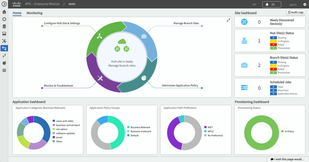Open the notifications bell showing 10
This screenshot has height=162, width=309.
click(x=271, y=5)
